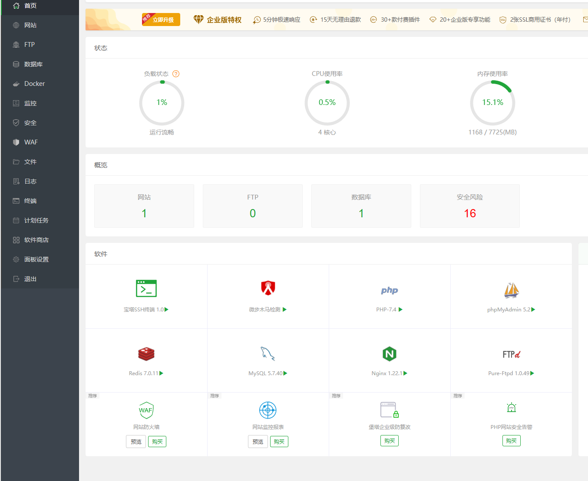Viewport: 588px width, 481px height.
Task: Click 购买 under 堡塔企业级防篡改
Action: point(390,441)
